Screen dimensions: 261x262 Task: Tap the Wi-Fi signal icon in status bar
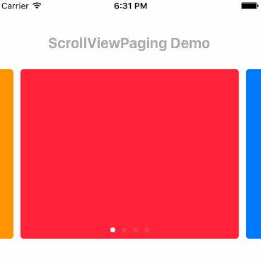pyautogui.click(x=37, y=6)
